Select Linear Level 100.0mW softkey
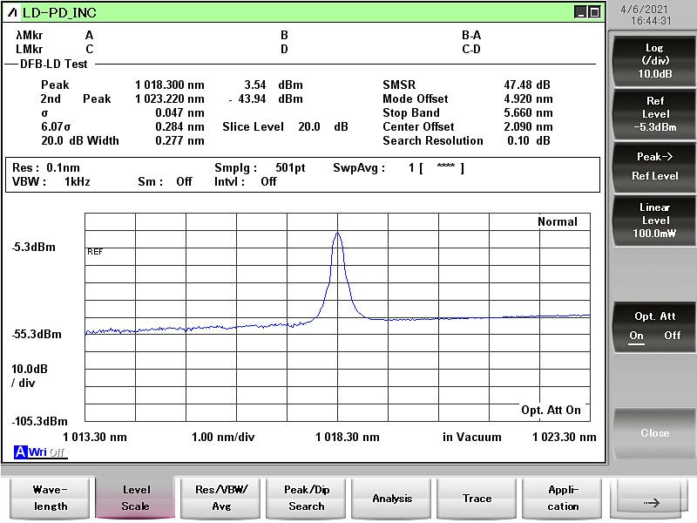Viewport: 697px width, 523px height. [x=654, y=221]
